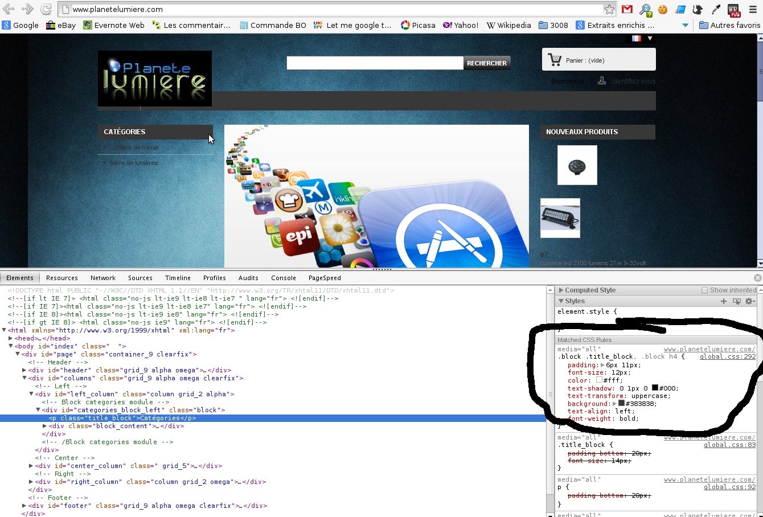Click the RECHERCHER button

click(x=487, y=63)
